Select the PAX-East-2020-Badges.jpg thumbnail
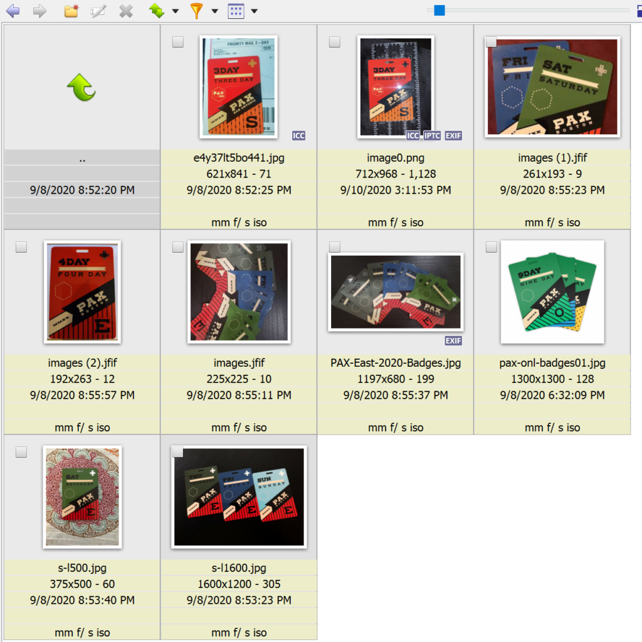Screen dimensions: 642x642 (396, 292)
